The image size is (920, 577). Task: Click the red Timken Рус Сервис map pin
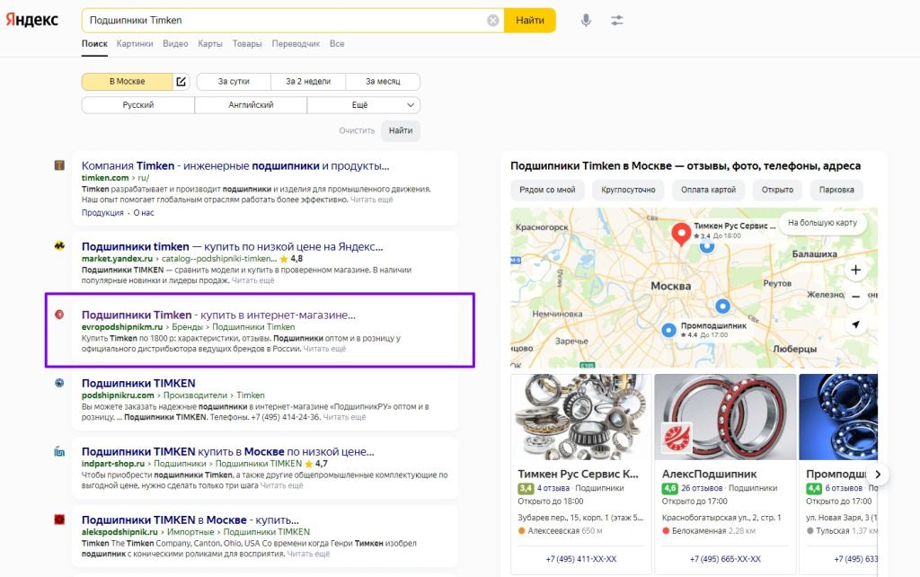coord(681,235)
